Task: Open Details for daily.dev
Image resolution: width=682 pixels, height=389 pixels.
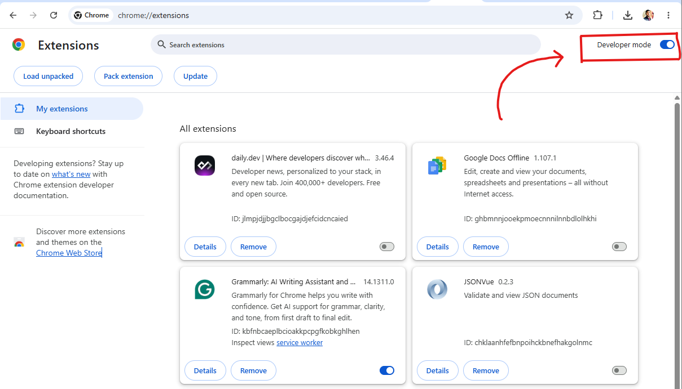Action: (x=205, y=247)
